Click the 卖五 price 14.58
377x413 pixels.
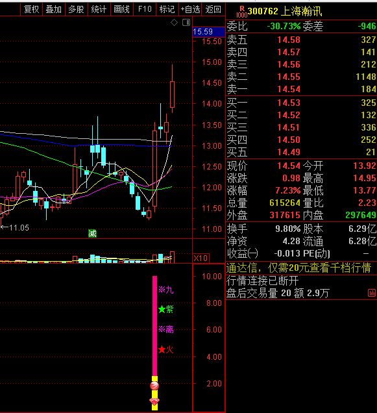(289, 40)
